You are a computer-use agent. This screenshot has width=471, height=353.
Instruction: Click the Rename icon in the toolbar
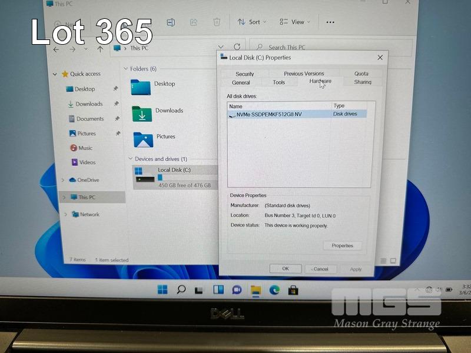pos(171,22)
